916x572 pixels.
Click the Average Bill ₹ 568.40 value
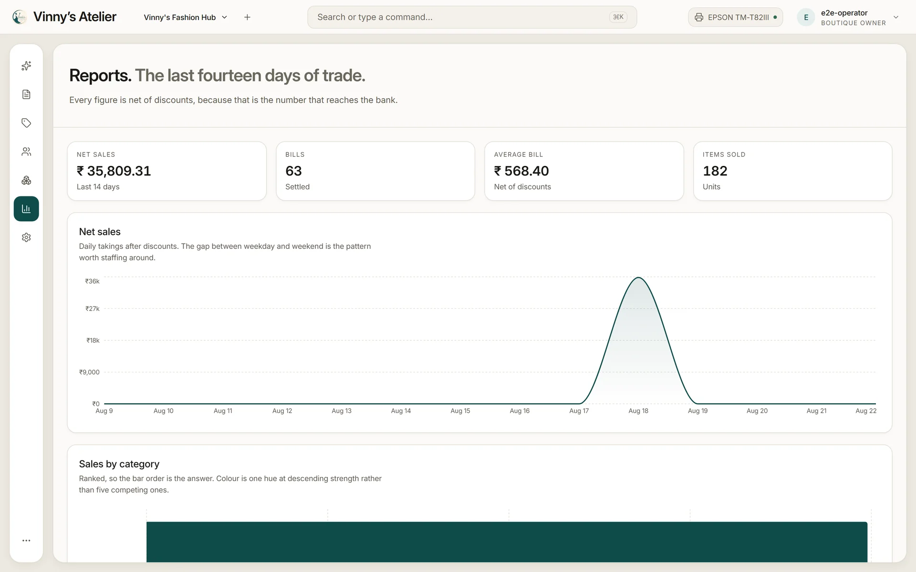[521, 171]
